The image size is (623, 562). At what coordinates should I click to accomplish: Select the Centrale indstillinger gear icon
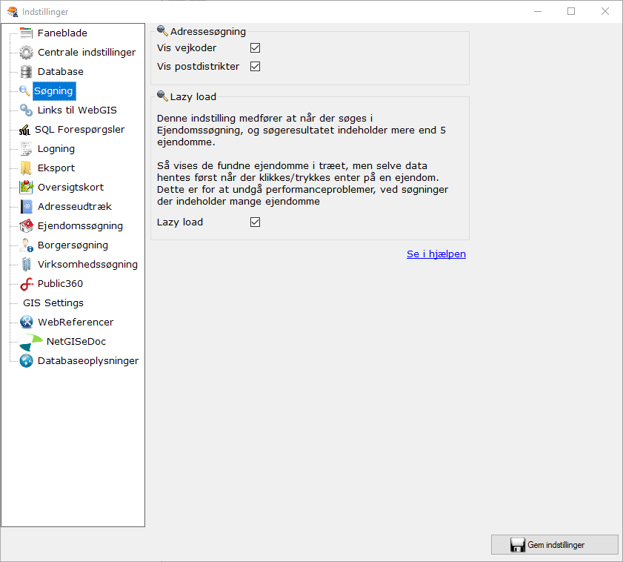point(24,52)
